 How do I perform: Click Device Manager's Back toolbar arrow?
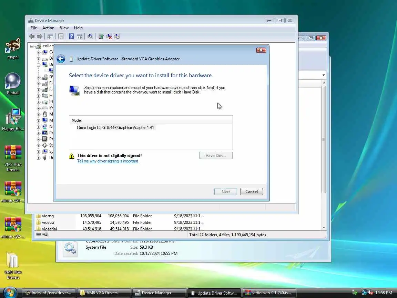[32, 37]
